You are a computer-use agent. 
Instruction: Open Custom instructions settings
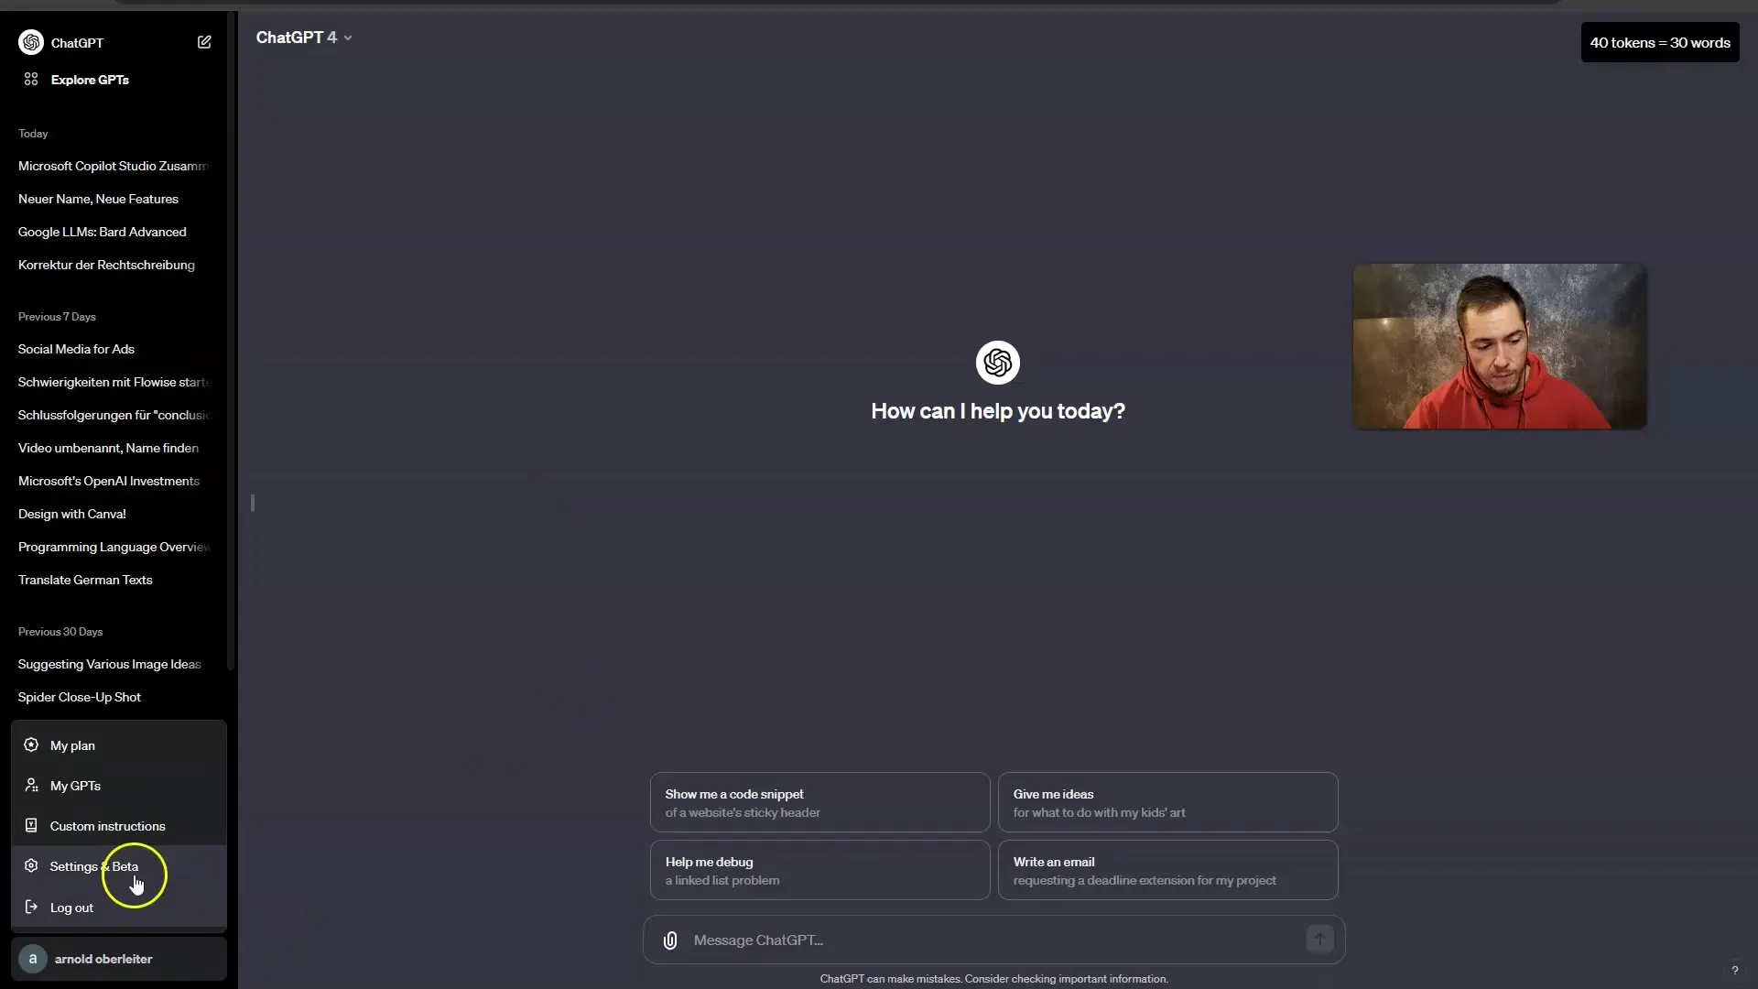[107, 825]
